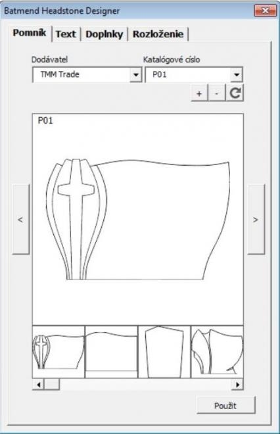The width and height of the screenshot is (280, 434).
Task: Switch to the Doplnky tab
Action: point(104,34)
